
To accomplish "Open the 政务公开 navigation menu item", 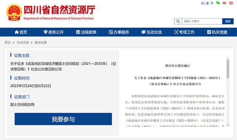I will [54, 32].
